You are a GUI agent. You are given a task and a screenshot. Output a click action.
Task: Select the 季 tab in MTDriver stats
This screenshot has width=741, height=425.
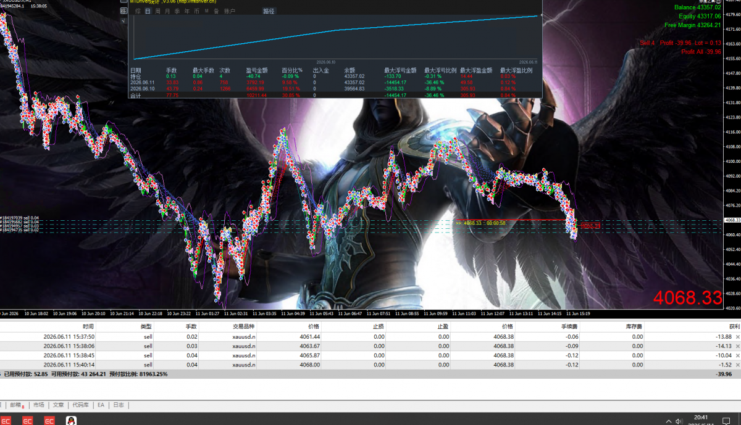tap(177, 11)
